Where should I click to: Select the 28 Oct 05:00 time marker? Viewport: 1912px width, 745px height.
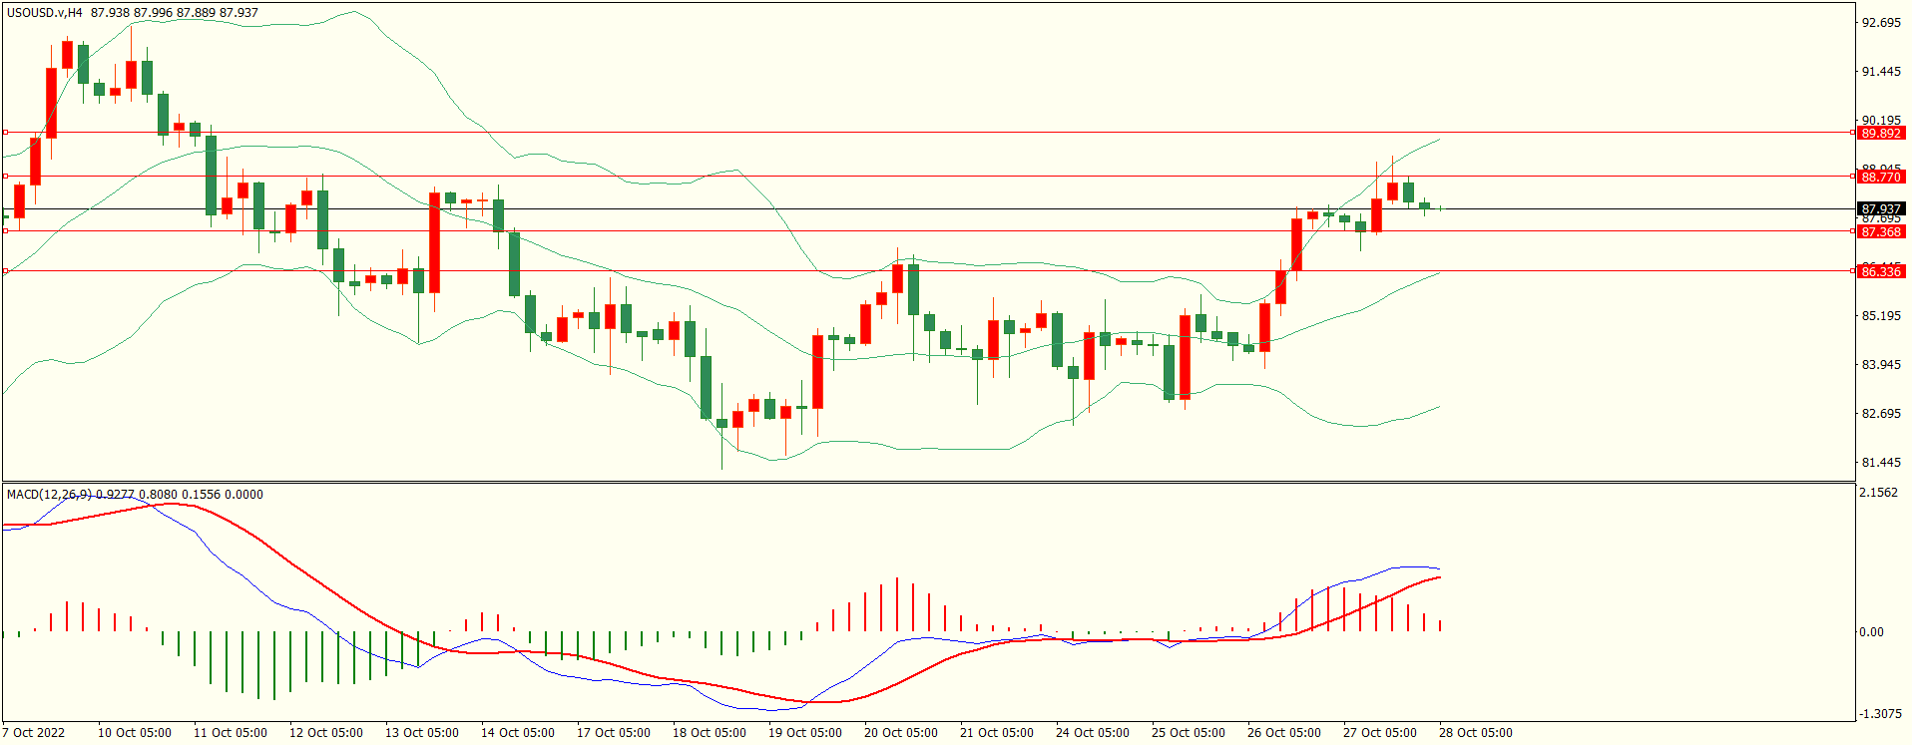[x=1475, y=732]
